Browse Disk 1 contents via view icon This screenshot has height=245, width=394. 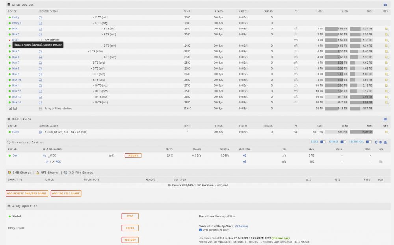click(x=387, y=29)
